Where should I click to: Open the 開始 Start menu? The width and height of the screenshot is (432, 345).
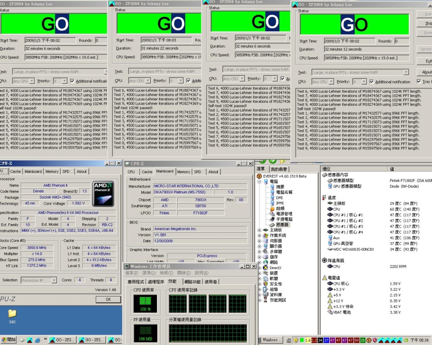[8, 340]
